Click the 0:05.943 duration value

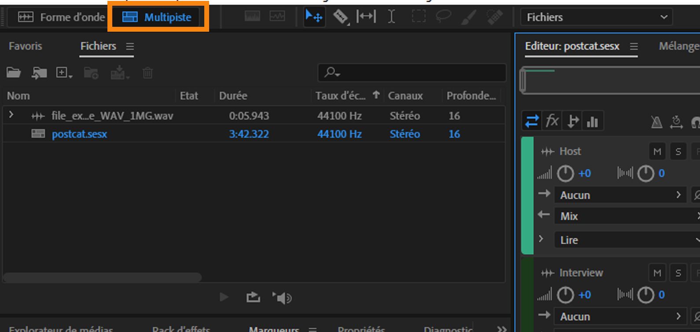(x=249, y=116)
